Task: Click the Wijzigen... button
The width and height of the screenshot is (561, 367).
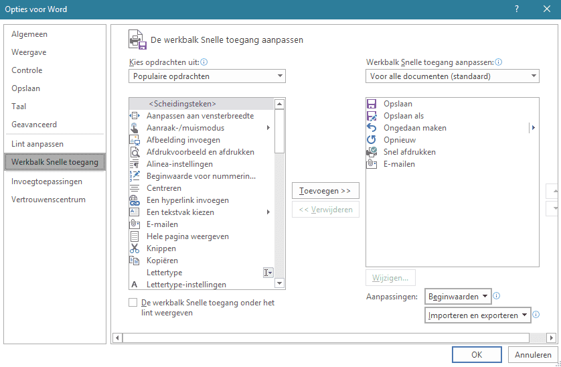Action: [x=390, y=278]
